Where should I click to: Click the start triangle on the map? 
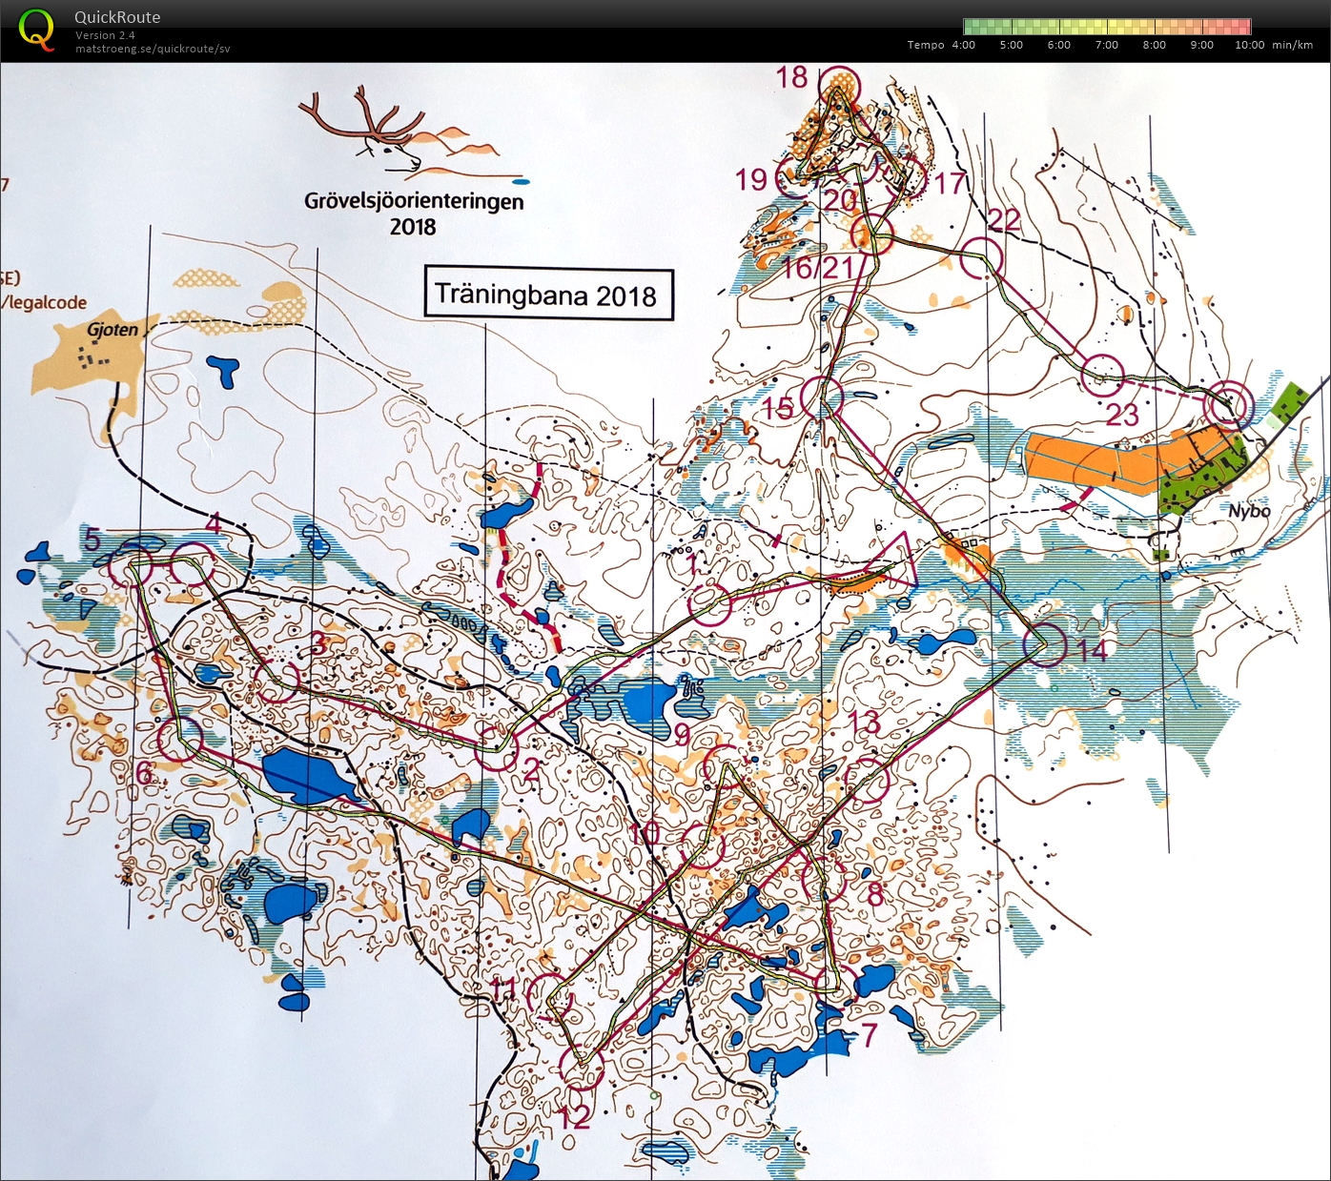(896, 559)
